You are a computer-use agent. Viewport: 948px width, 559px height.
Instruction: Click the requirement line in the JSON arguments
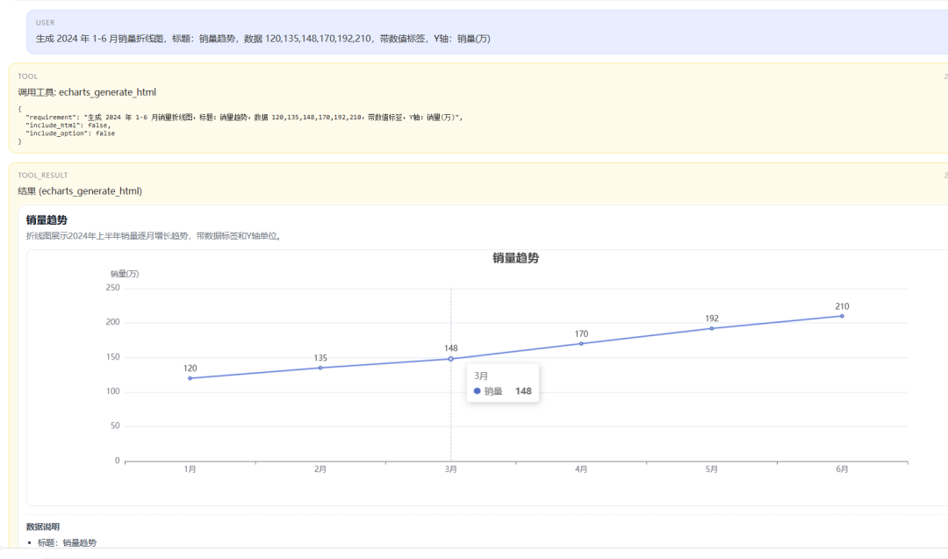(x=244, y=118)
